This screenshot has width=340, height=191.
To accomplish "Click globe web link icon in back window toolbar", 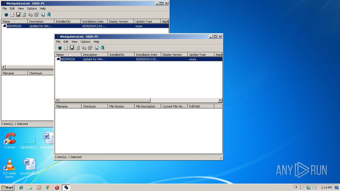I will pos(6,15).
